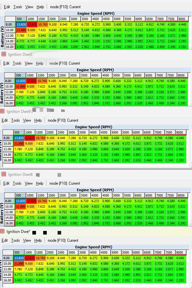Viewport: 192px width, 288px height.
Task: Select the 2500 RPM column header in third table
Action: 62,133
